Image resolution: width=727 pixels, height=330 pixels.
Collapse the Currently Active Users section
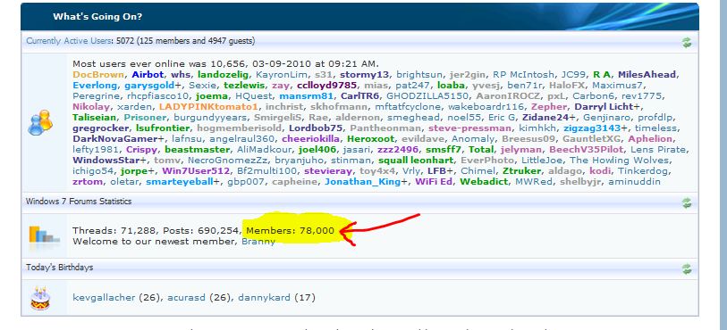687,43
